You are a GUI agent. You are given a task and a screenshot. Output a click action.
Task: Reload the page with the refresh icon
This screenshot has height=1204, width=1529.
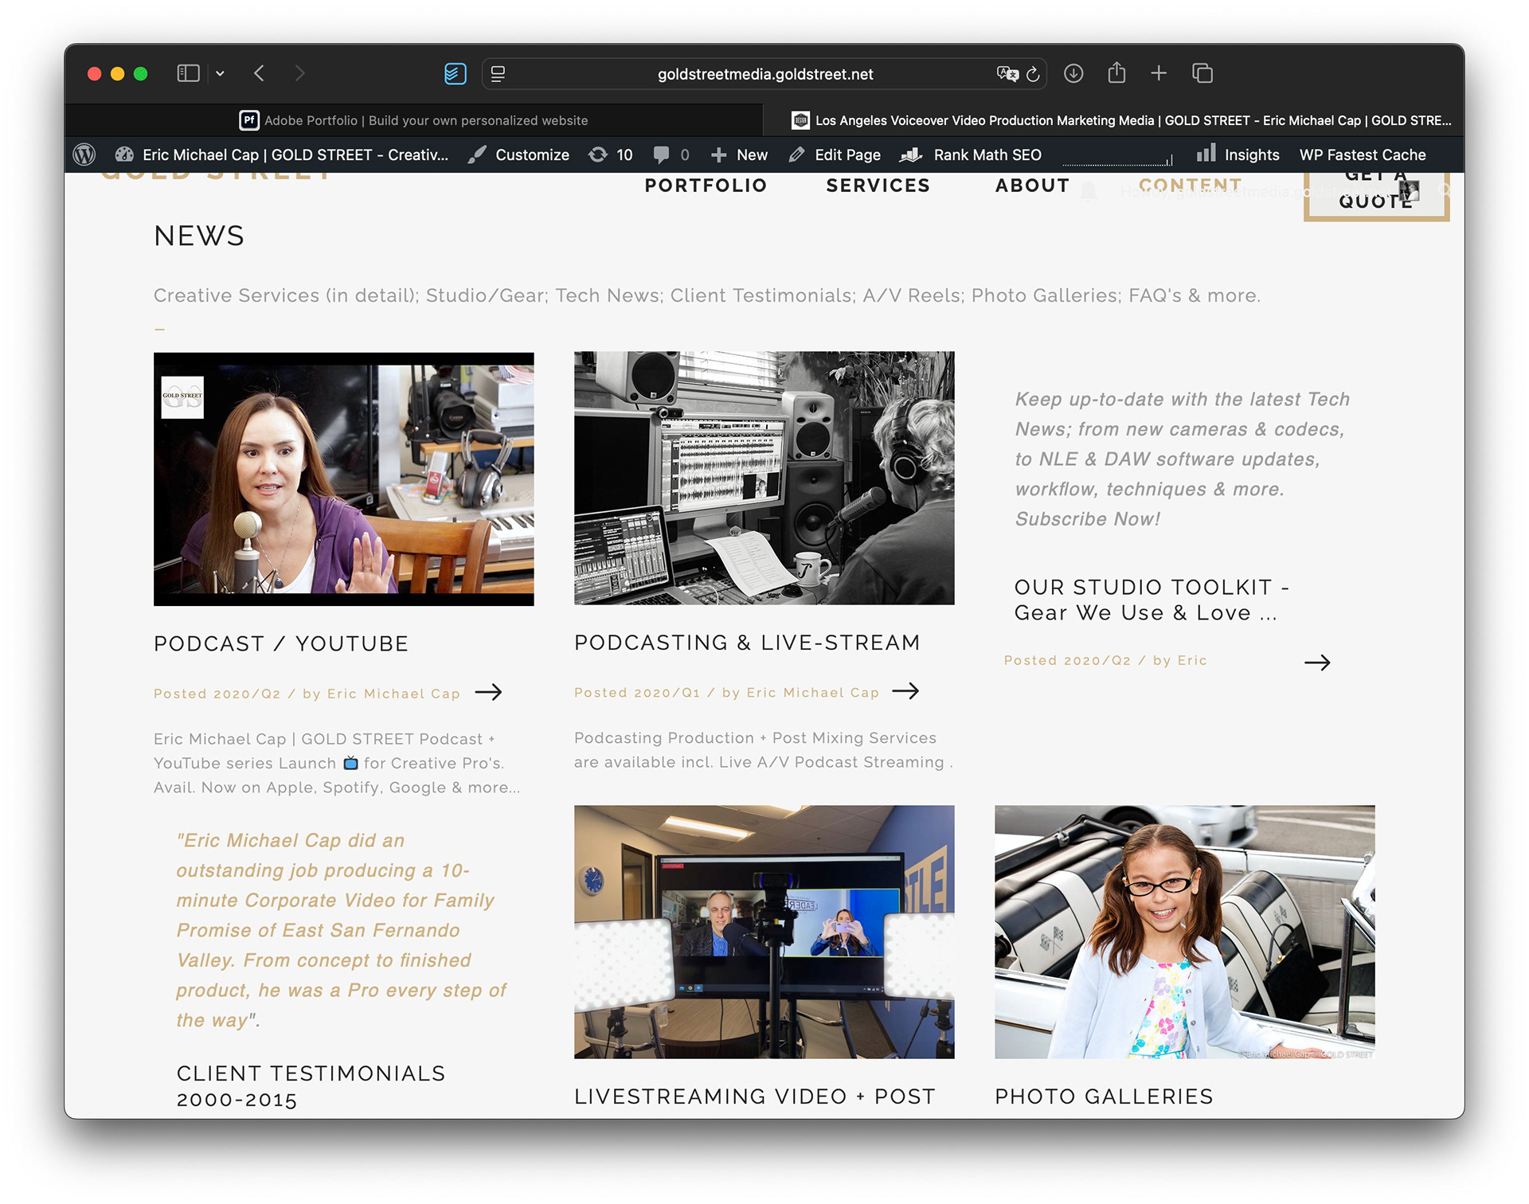[x=1033, y=74]
